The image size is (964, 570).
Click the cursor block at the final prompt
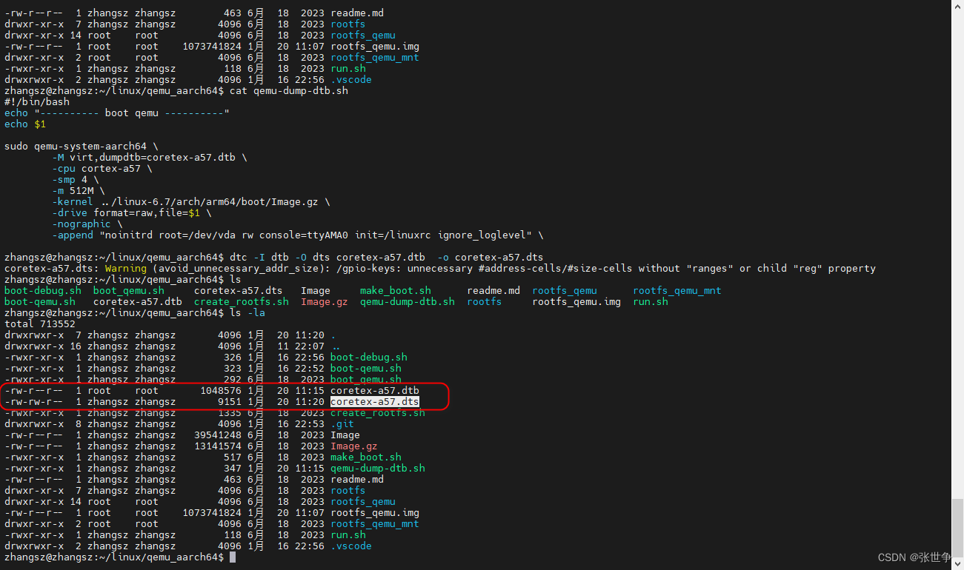(x=233, y=557)
